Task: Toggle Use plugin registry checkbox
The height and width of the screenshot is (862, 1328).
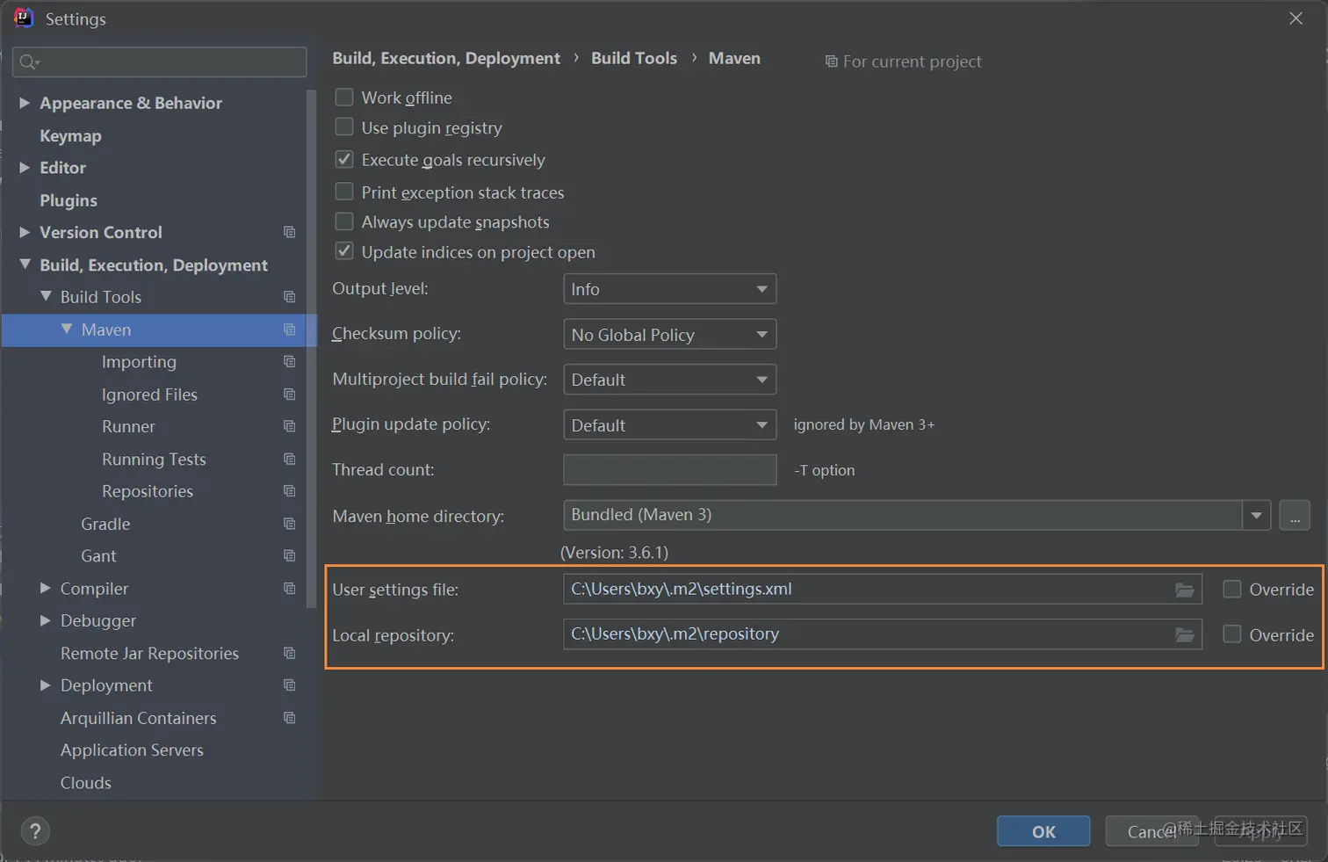Action: [x=344, y=127]
